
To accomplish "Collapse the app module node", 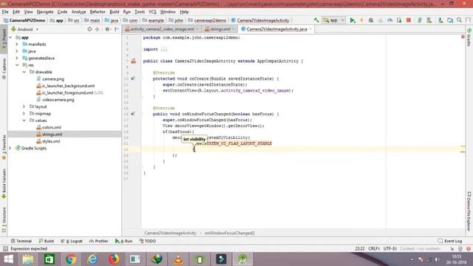I will tap(10, 38).
